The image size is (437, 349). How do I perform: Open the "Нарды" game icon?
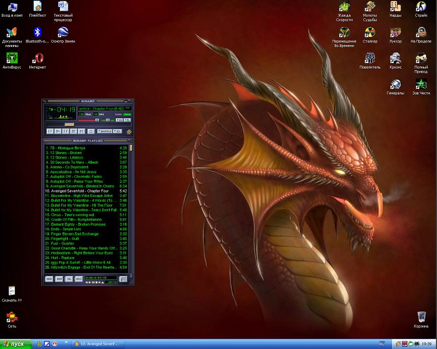[x=396, y=9]
